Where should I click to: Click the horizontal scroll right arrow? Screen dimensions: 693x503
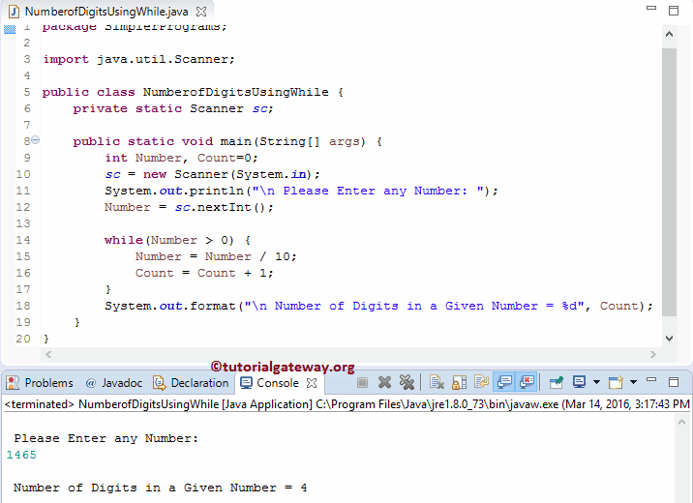tap(652, 354)
